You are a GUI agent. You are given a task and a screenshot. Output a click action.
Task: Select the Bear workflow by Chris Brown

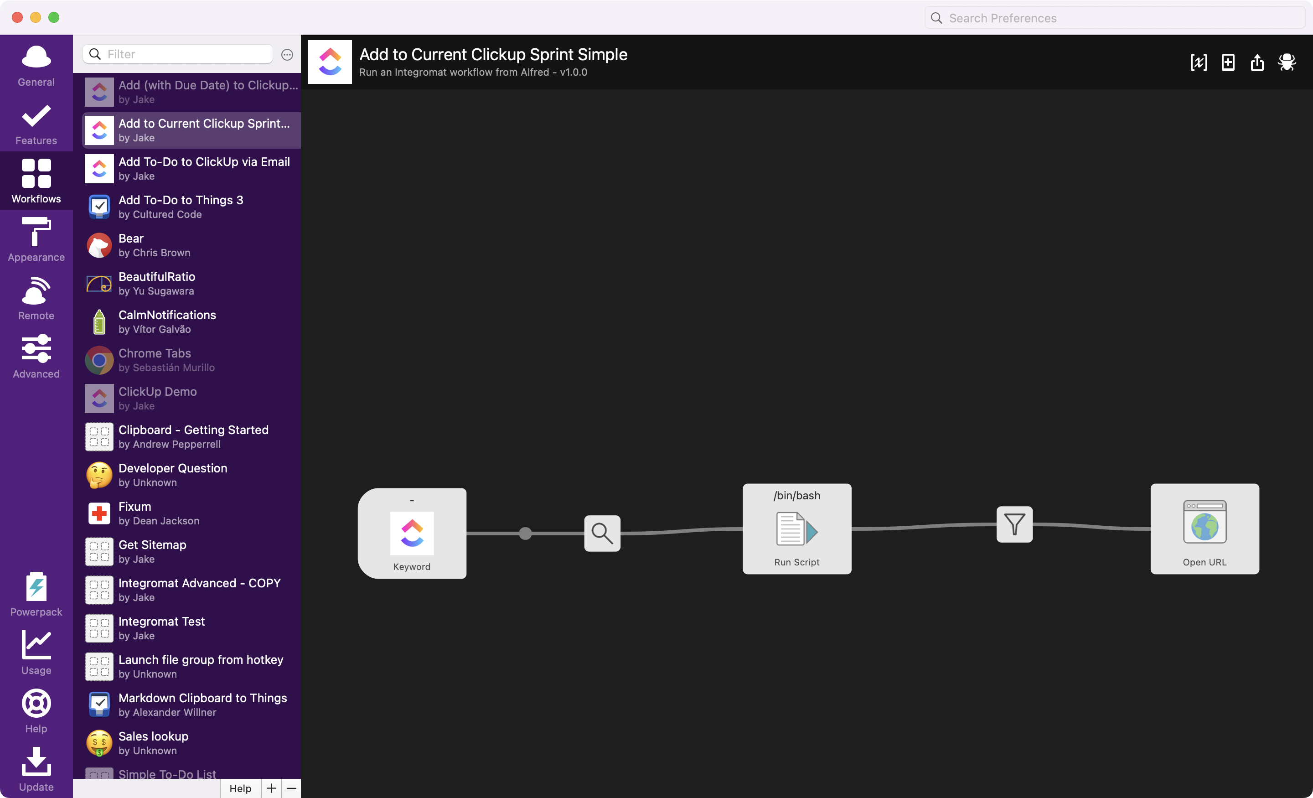(191, 245)
